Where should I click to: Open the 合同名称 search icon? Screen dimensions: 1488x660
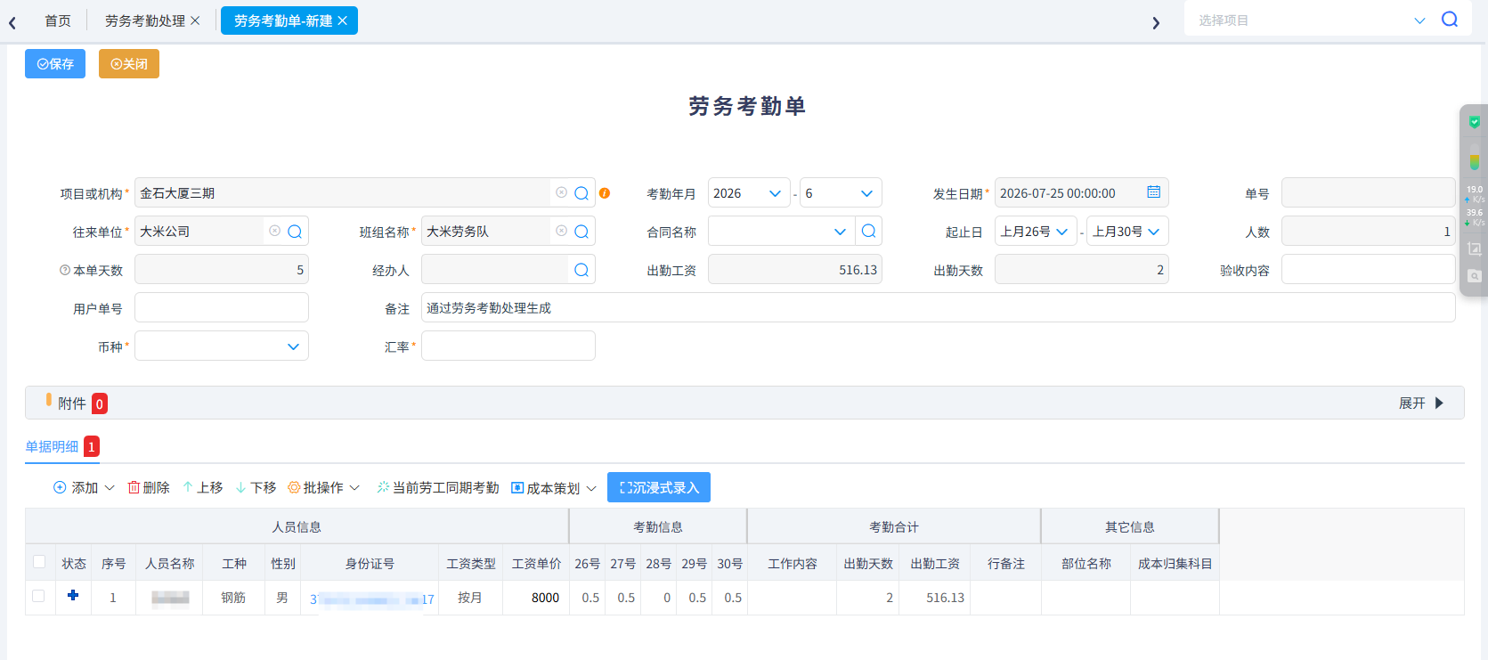[x=869, y=232]
